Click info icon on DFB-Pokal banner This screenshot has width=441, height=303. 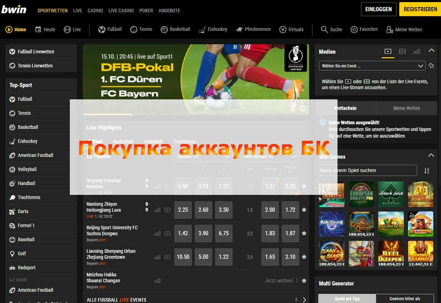[302, 108]
